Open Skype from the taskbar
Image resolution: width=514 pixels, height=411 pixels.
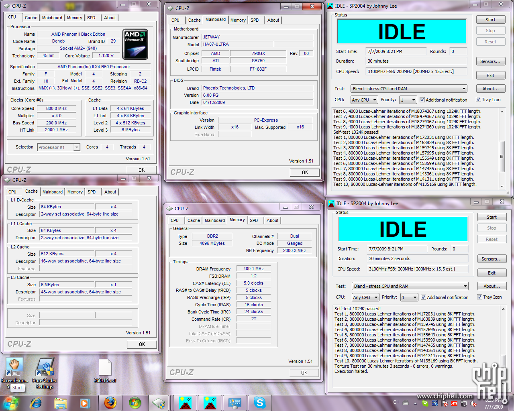click(x=259, y=403)
